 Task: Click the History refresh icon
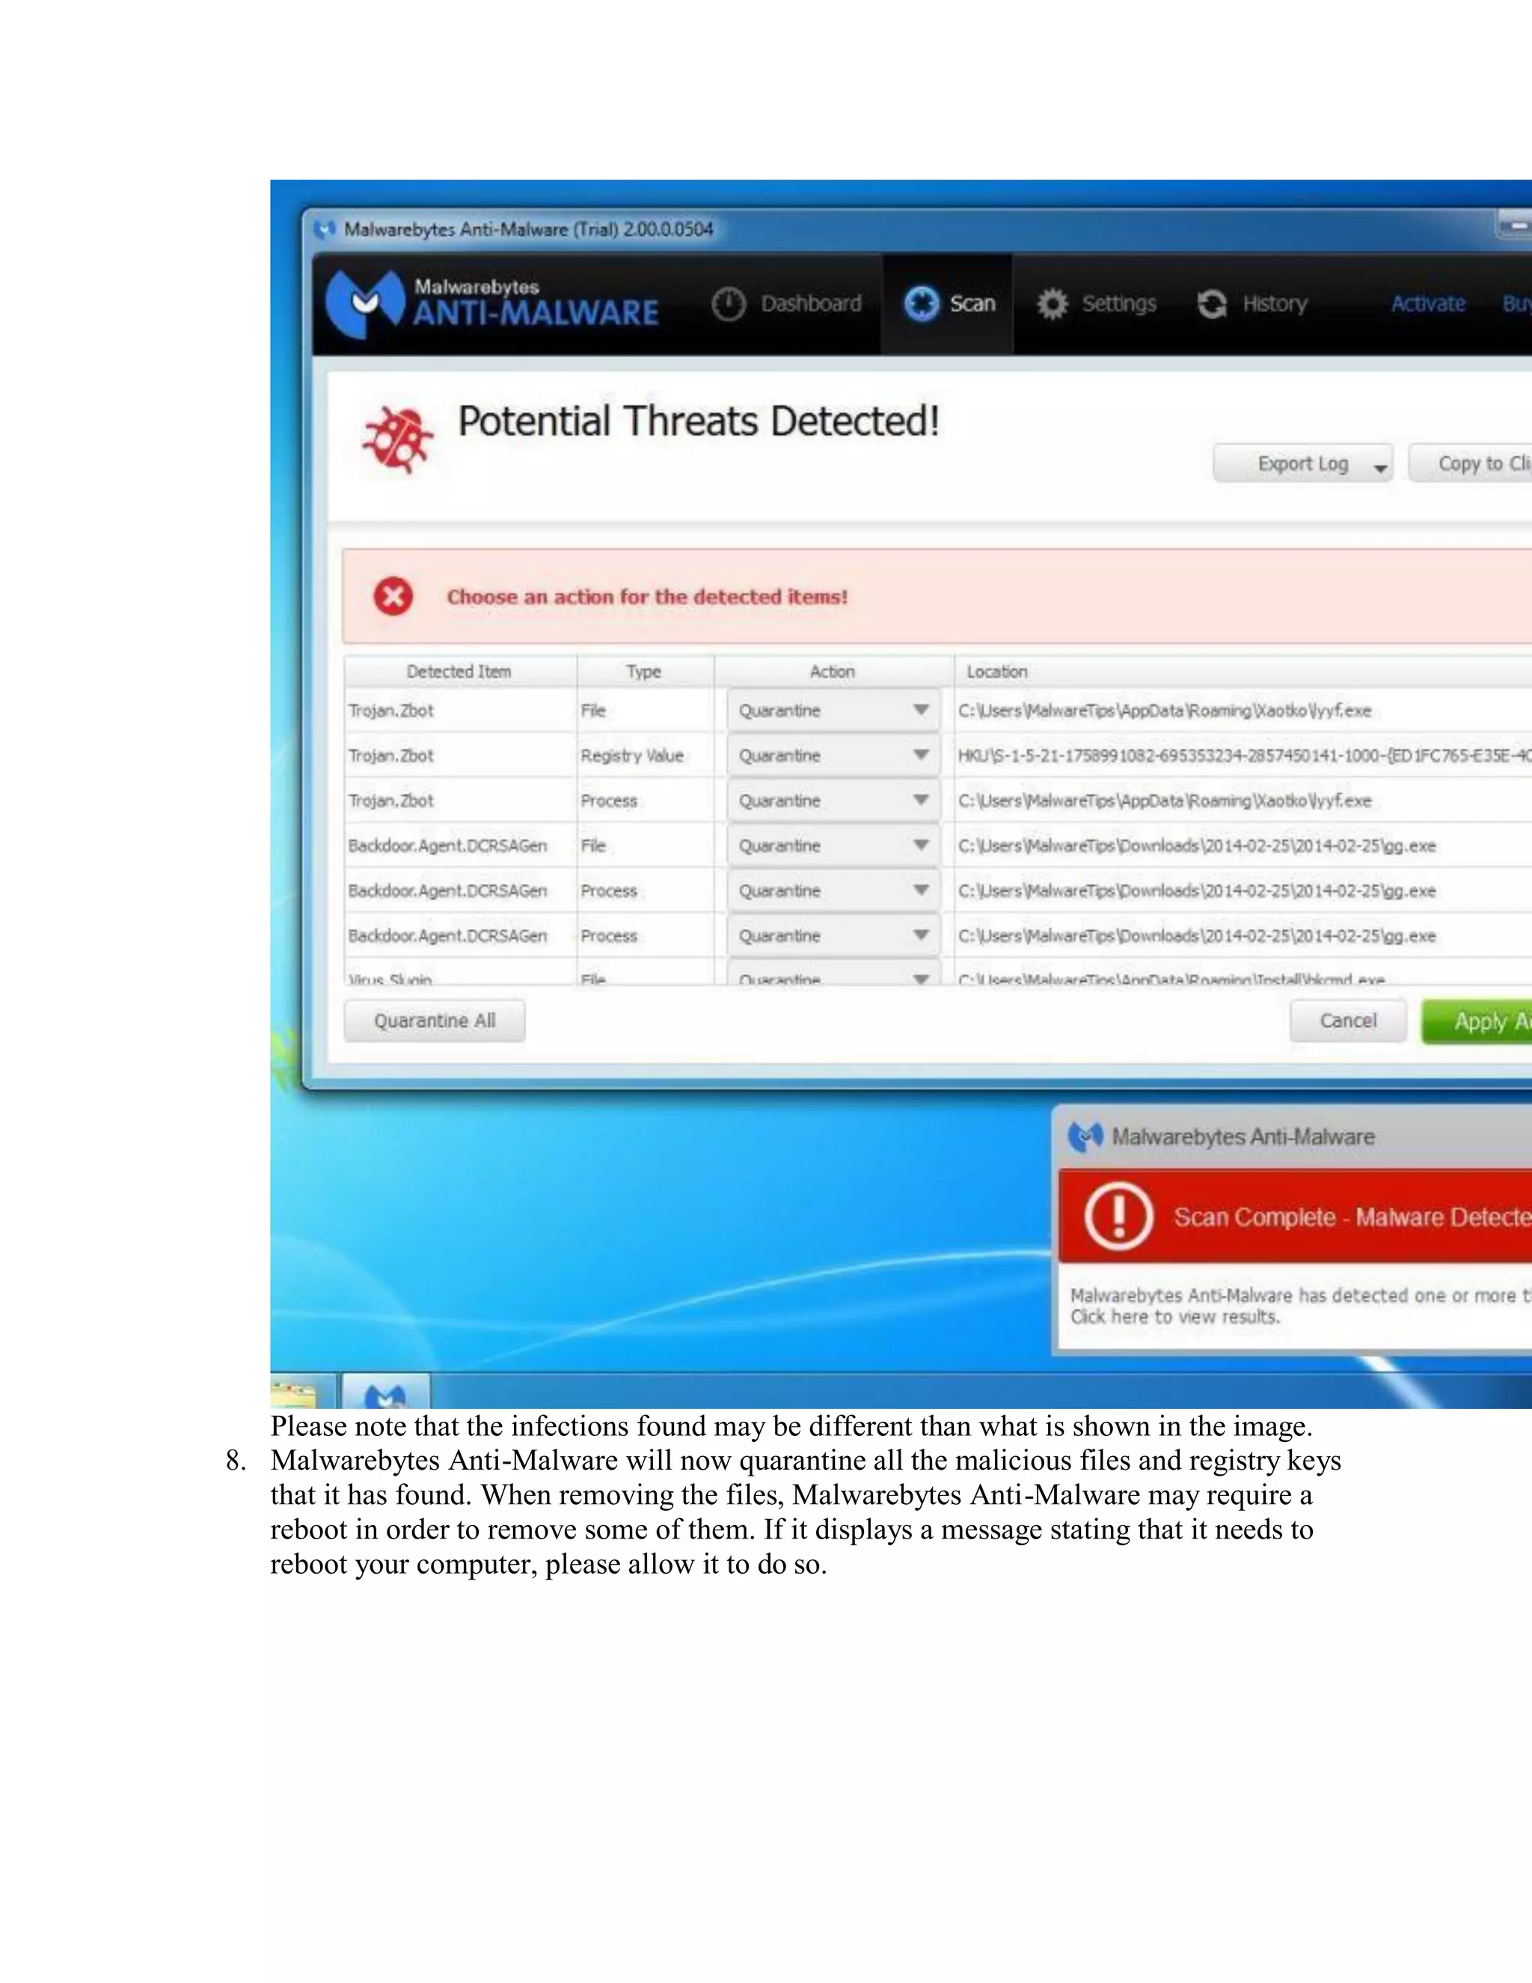click(1213, 304)
